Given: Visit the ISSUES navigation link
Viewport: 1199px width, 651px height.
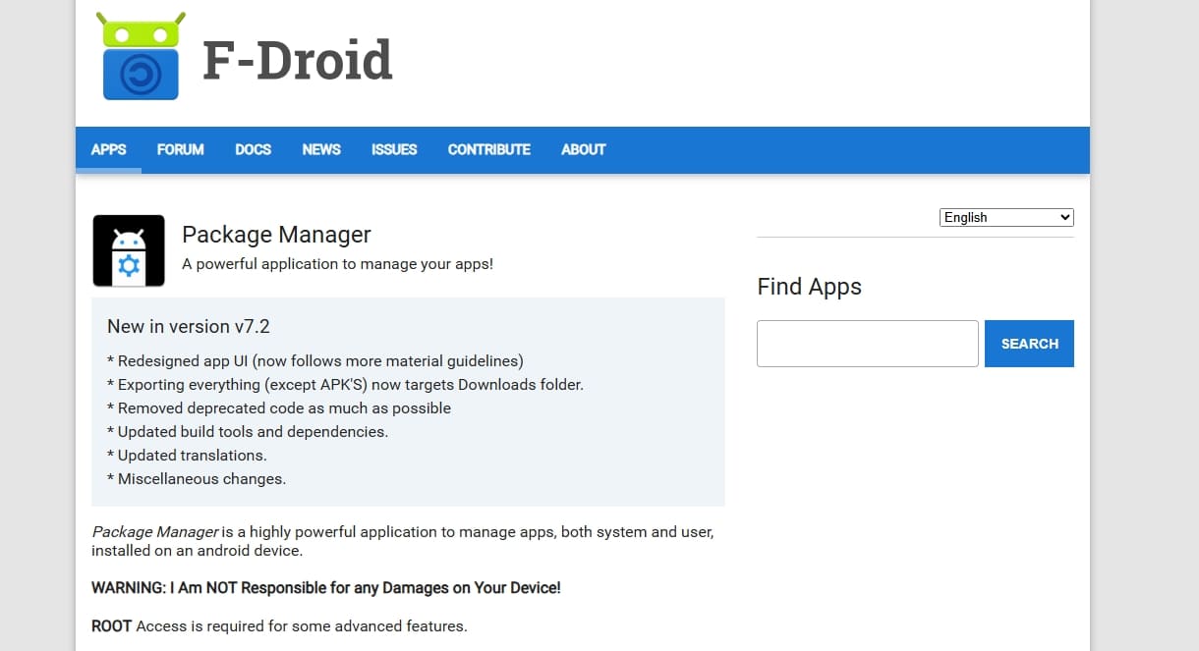Looking at the screenshot, I should 394,149.
